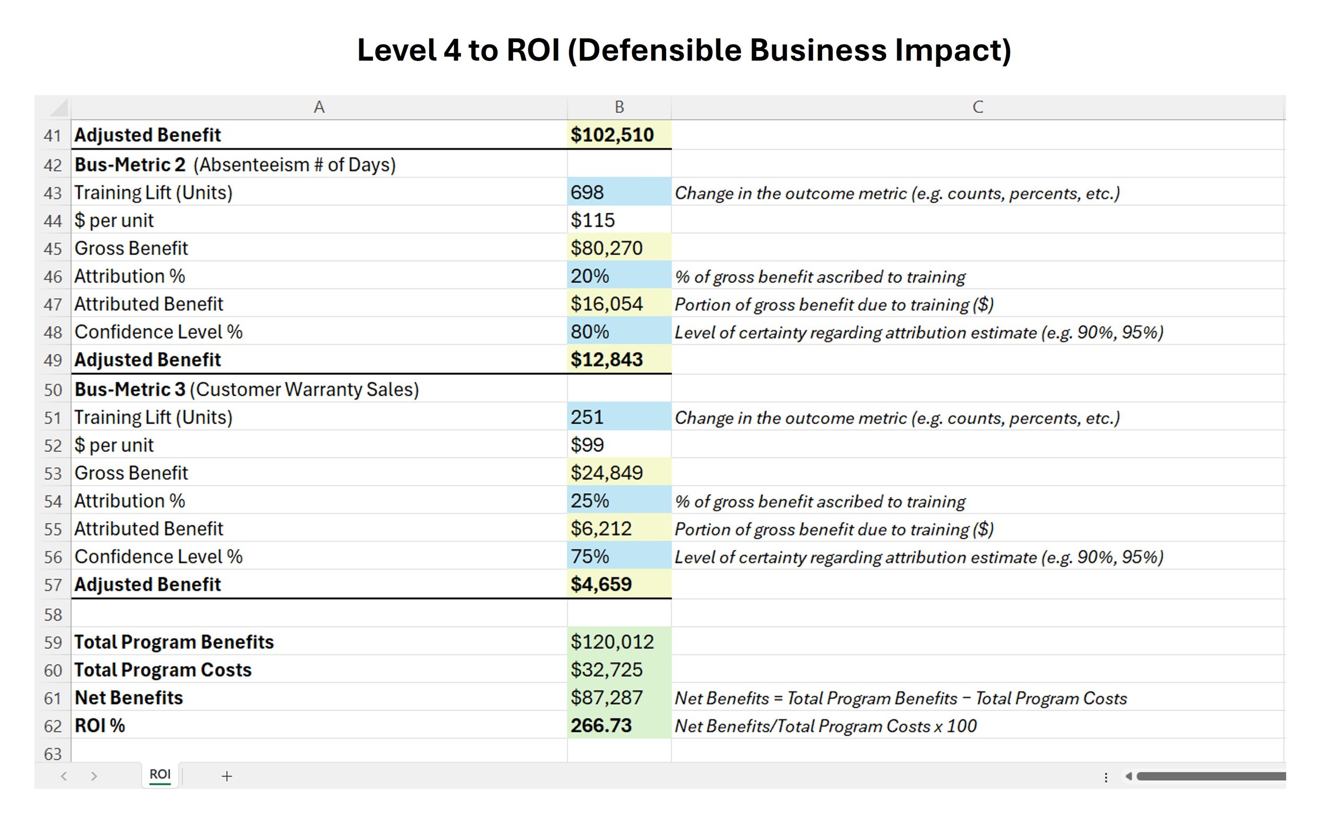Viewport: 1325px width, 813px height.
Task: Click the 251 Training Lift cell
Action: tap(619, 417)
